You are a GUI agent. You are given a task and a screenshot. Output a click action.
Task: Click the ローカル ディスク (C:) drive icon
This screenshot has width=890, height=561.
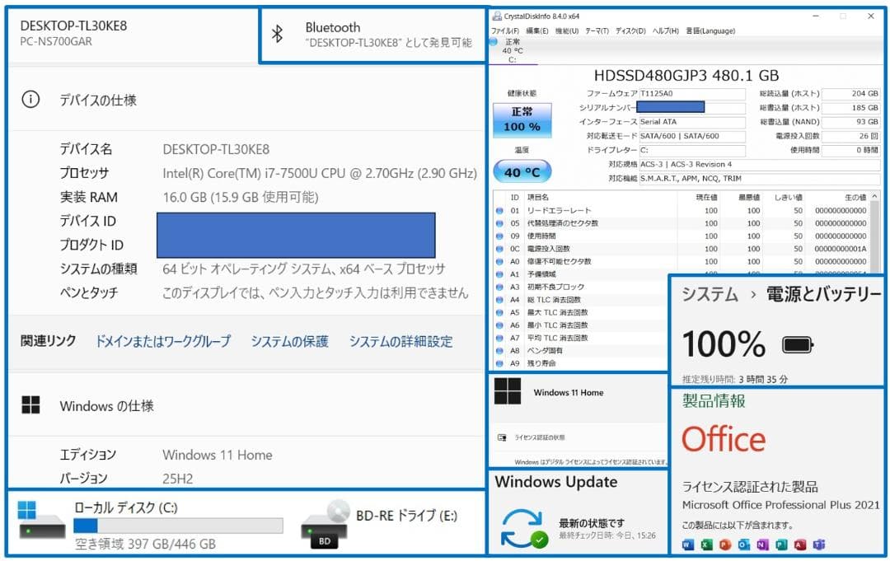pyautogui.click(x=40, y=524)
